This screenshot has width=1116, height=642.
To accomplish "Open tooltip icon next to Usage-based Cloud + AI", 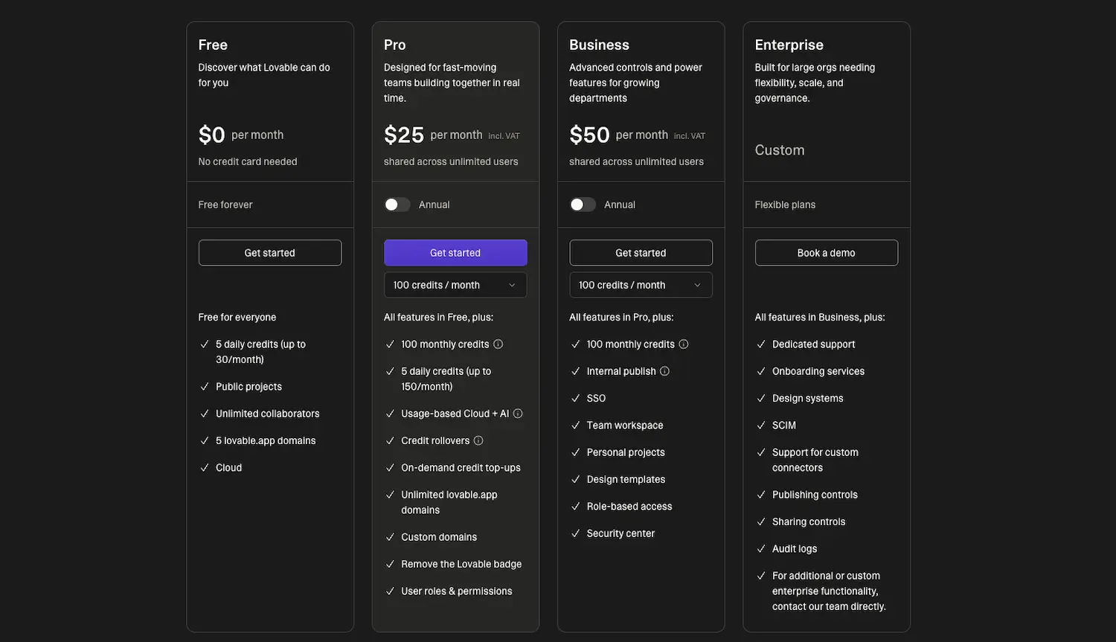I will [518, 413].
